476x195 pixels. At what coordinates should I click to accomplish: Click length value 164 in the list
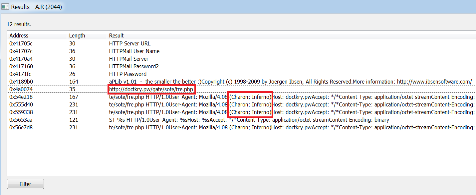pos(74,82)
